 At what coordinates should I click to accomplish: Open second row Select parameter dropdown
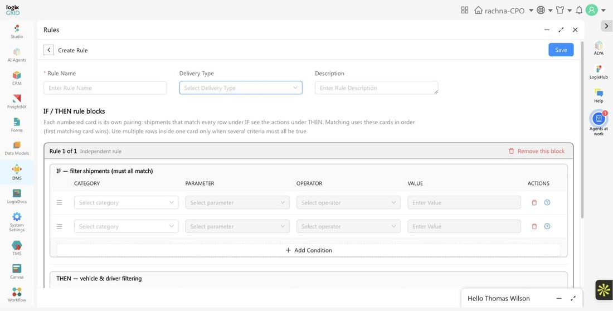pyautogui.click(x=237, y=226)
